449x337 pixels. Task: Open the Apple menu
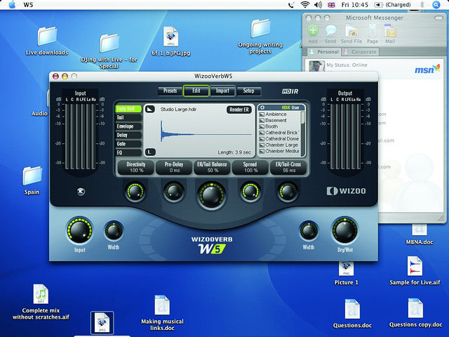(x=12, y=5)
